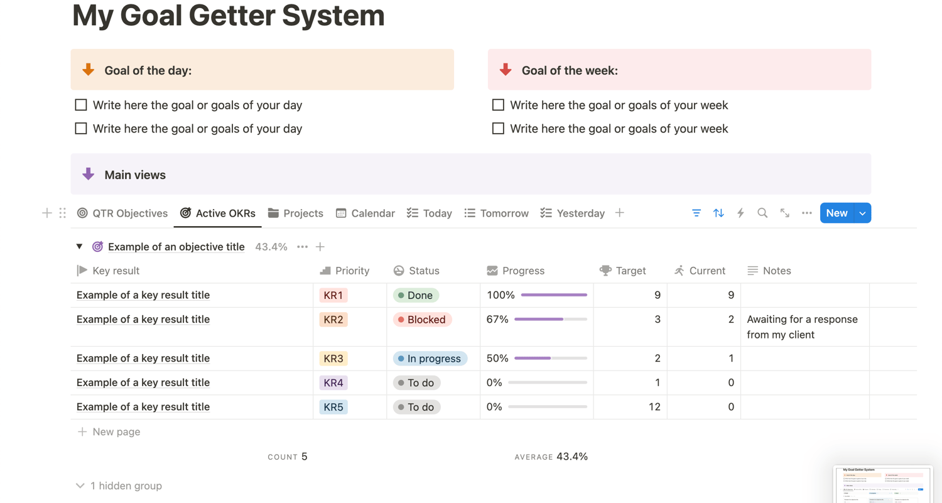Check second goal of your week checkbox
942x503 pixels.
point(498,129)
